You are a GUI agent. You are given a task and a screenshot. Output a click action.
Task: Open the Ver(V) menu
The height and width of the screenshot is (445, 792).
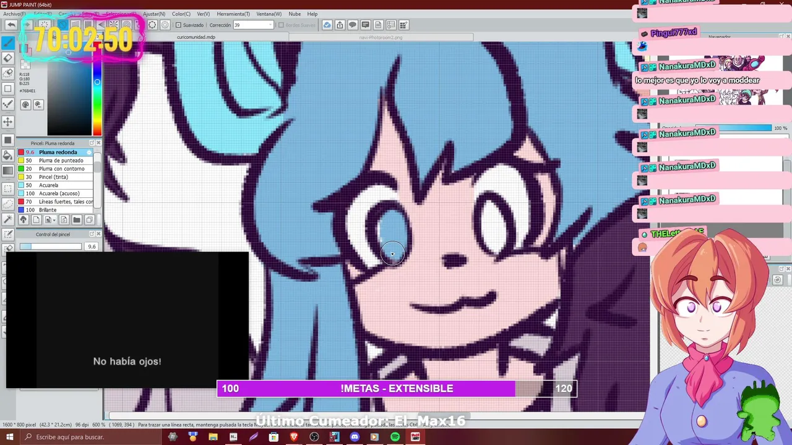tap(203, 14)
